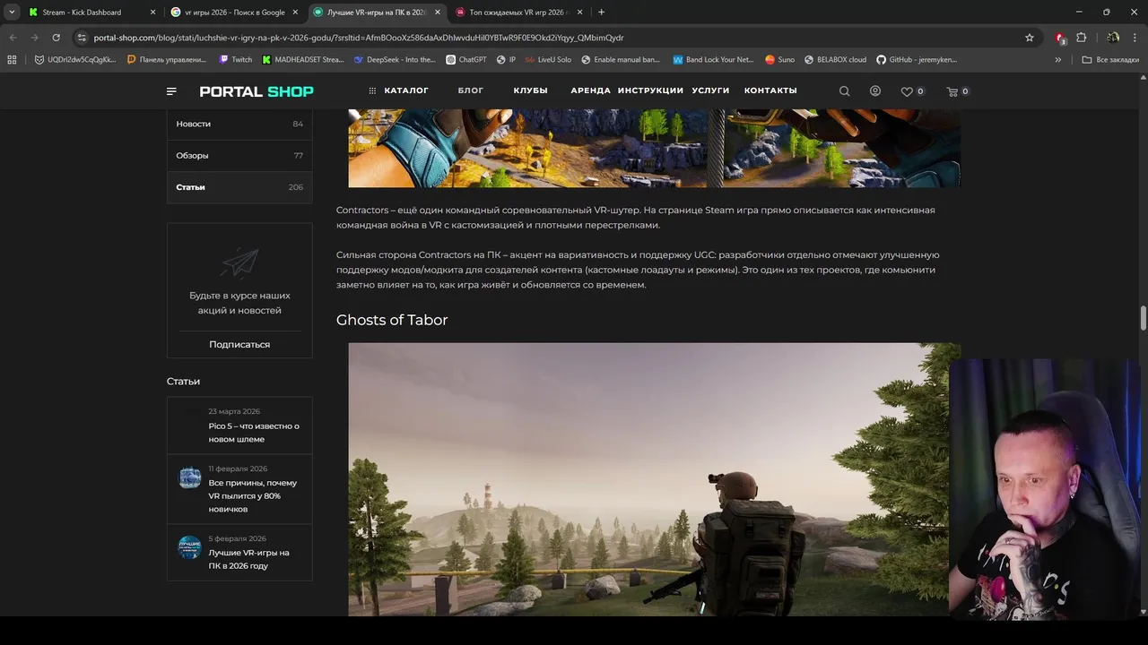Close the Топ ожидаемых VR игр tab
The width and height of the screenshot is (1148, 645).
tap(580, 13)
